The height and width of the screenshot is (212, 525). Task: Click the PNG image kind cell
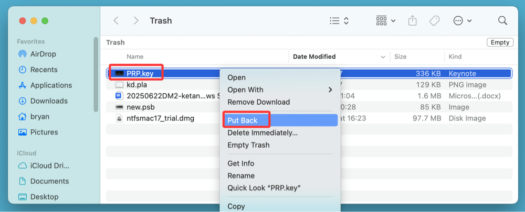[467, 85]
